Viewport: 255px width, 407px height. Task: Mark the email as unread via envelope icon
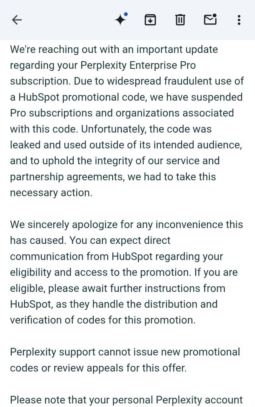(x=210, y=20)
